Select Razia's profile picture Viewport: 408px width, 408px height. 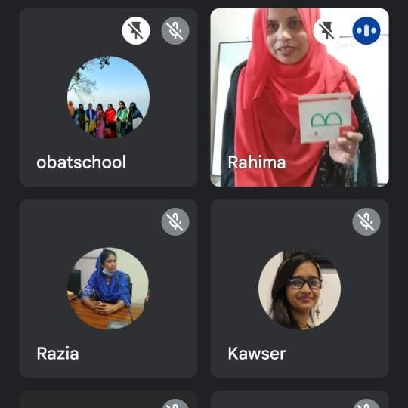(108, 289)
